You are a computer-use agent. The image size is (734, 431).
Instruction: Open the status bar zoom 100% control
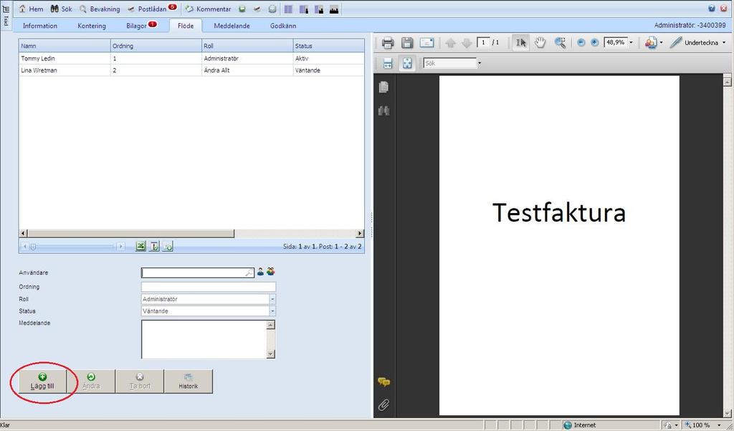[x=704, y=425]
